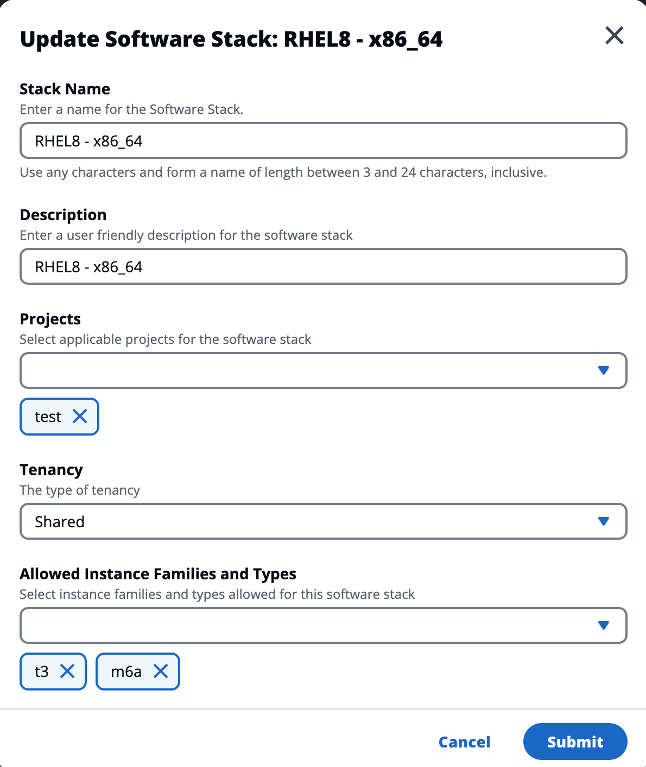The width and height of the screenshot is (646, 767).
Task: Remove the test project token
Action: click(x=80, y=417)
